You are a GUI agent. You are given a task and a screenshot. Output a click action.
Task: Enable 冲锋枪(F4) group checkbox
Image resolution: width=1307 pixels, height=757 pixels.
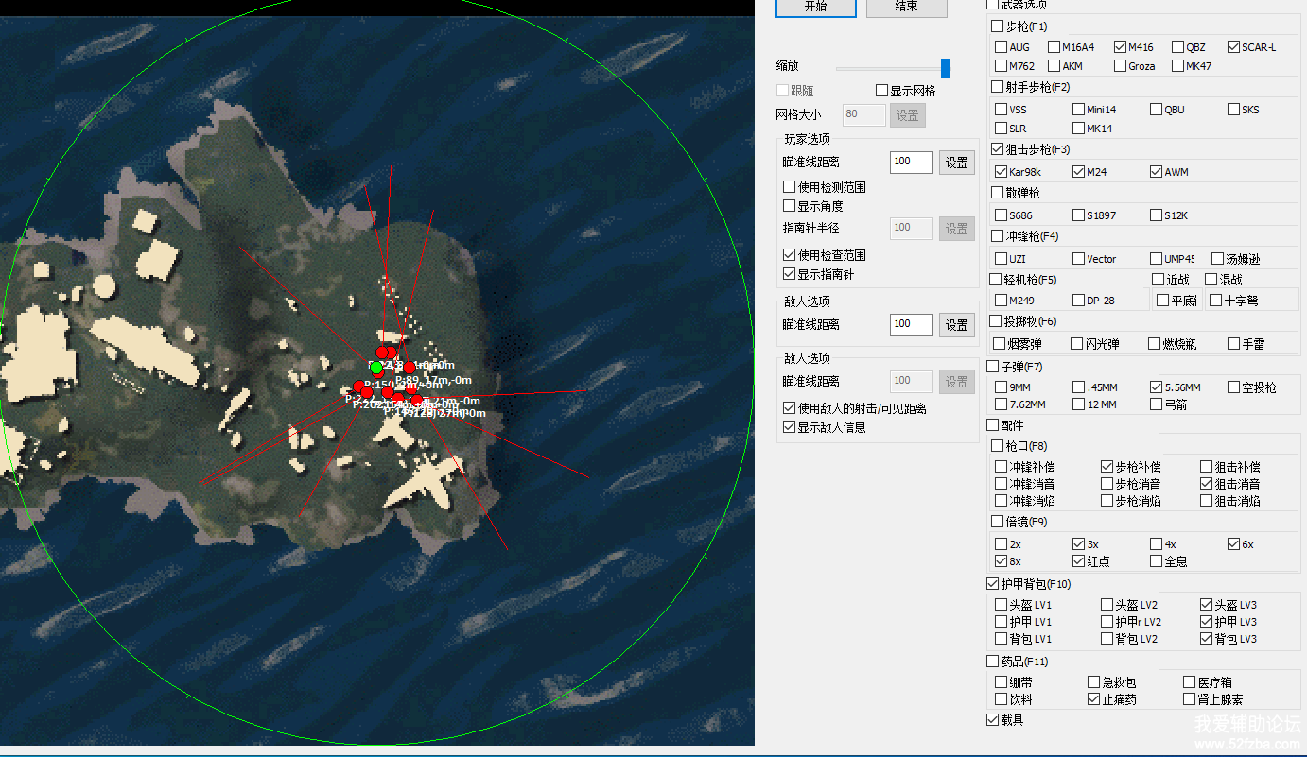point(997,236)
